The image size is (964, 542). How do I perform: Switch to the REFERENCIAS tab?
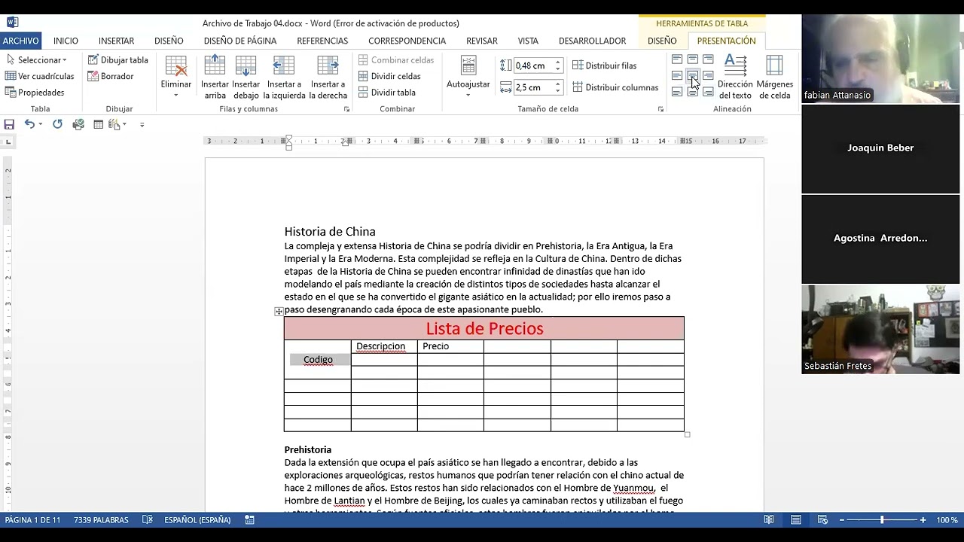tap(322, 41)
